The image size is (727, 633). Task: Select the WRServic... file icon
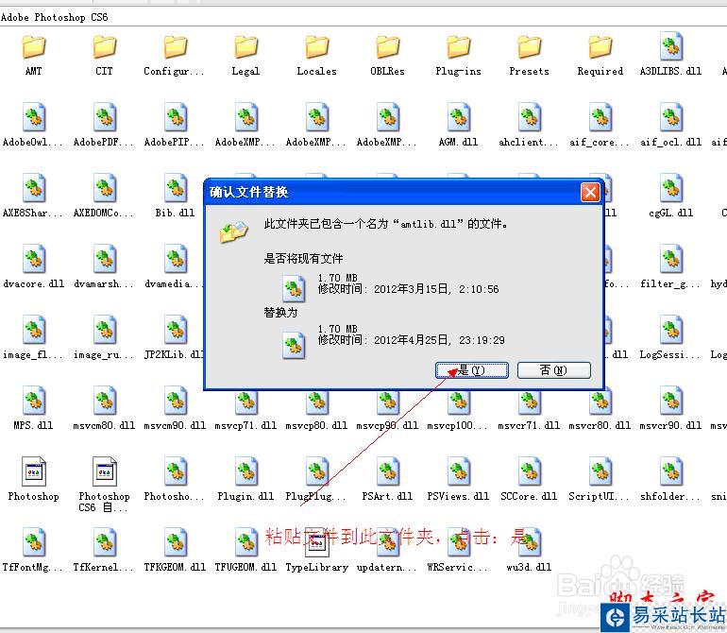459,542
